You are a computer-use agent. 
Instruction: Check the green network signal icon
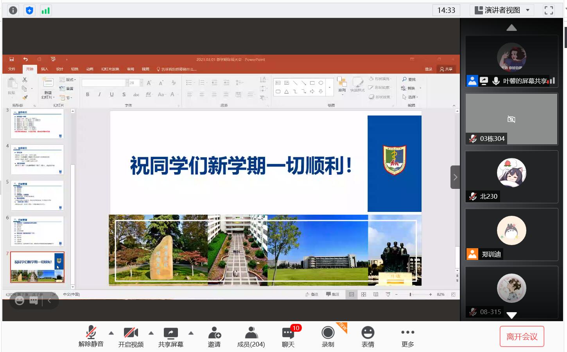46,10
